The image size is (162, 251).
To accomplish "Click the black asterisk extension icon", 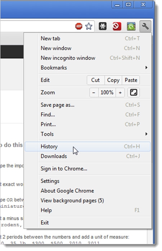I will [103, 26].
